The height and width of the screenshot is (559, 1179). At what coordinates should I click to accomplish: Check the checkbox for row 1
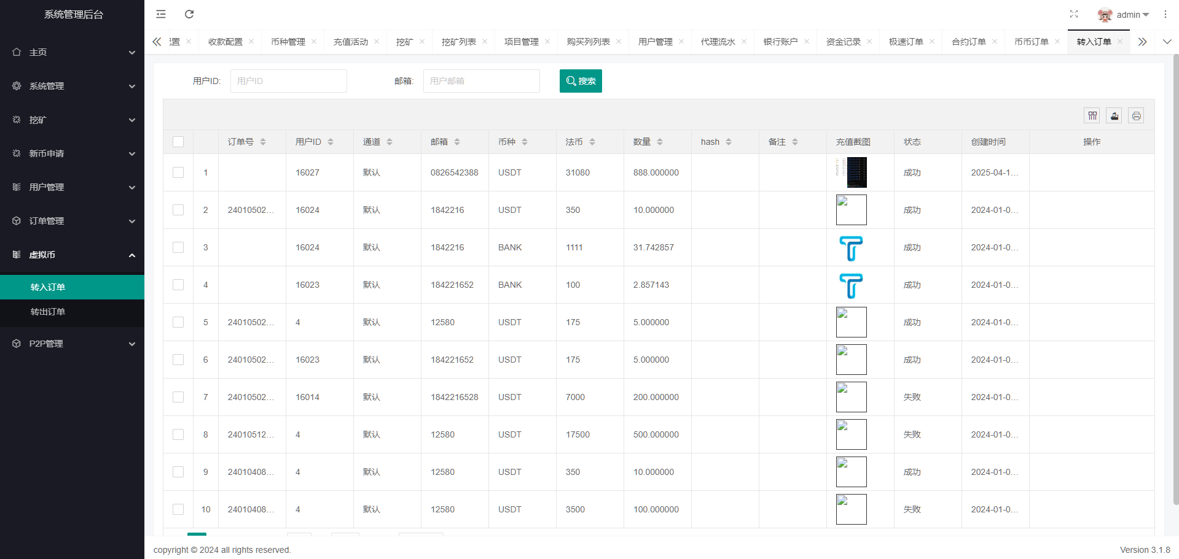(178, 172)
